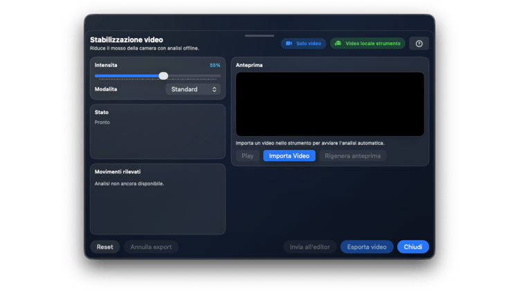The image size is (519, 291).
Task: Click 'Analisi non ancora disponibile.' text
Action: pos(129,184)
